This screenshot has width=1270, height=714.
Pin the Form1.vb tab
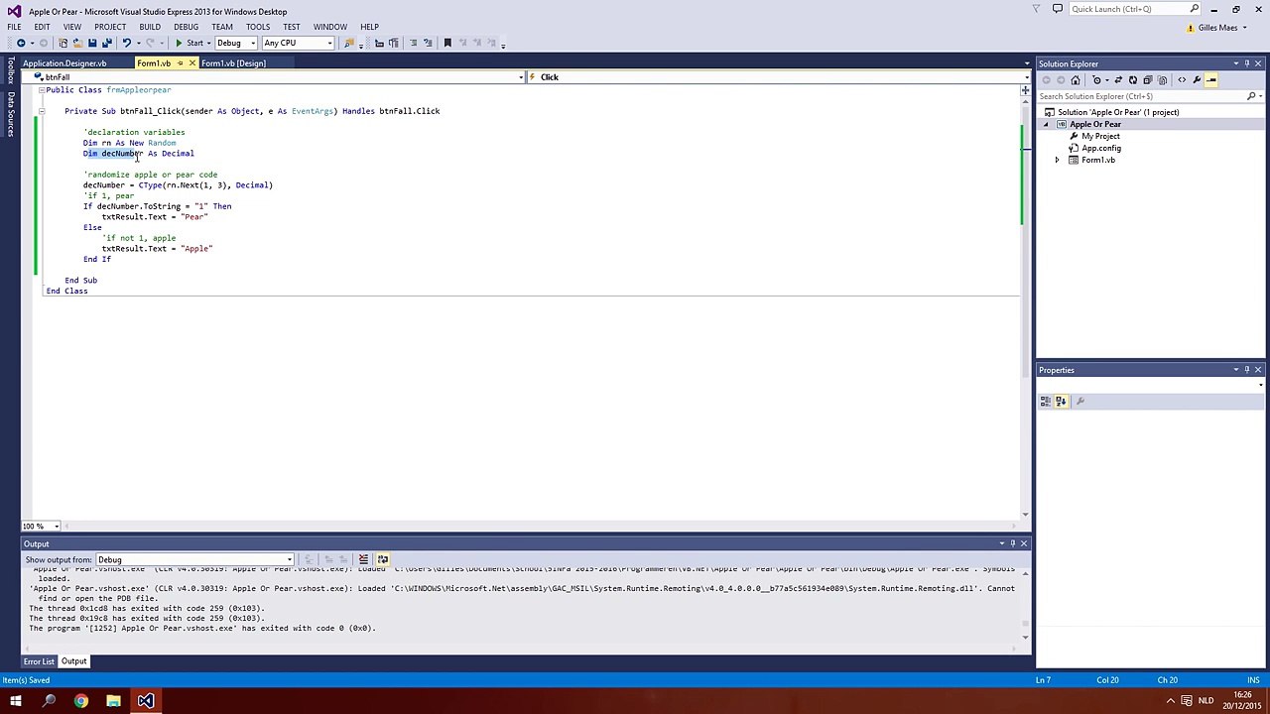(180, 63)
